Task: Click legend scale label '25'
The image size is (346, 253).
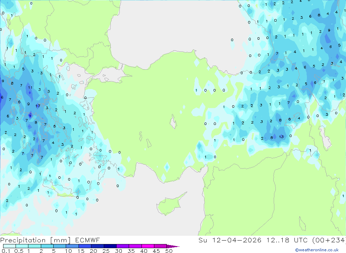Action: 106,251
